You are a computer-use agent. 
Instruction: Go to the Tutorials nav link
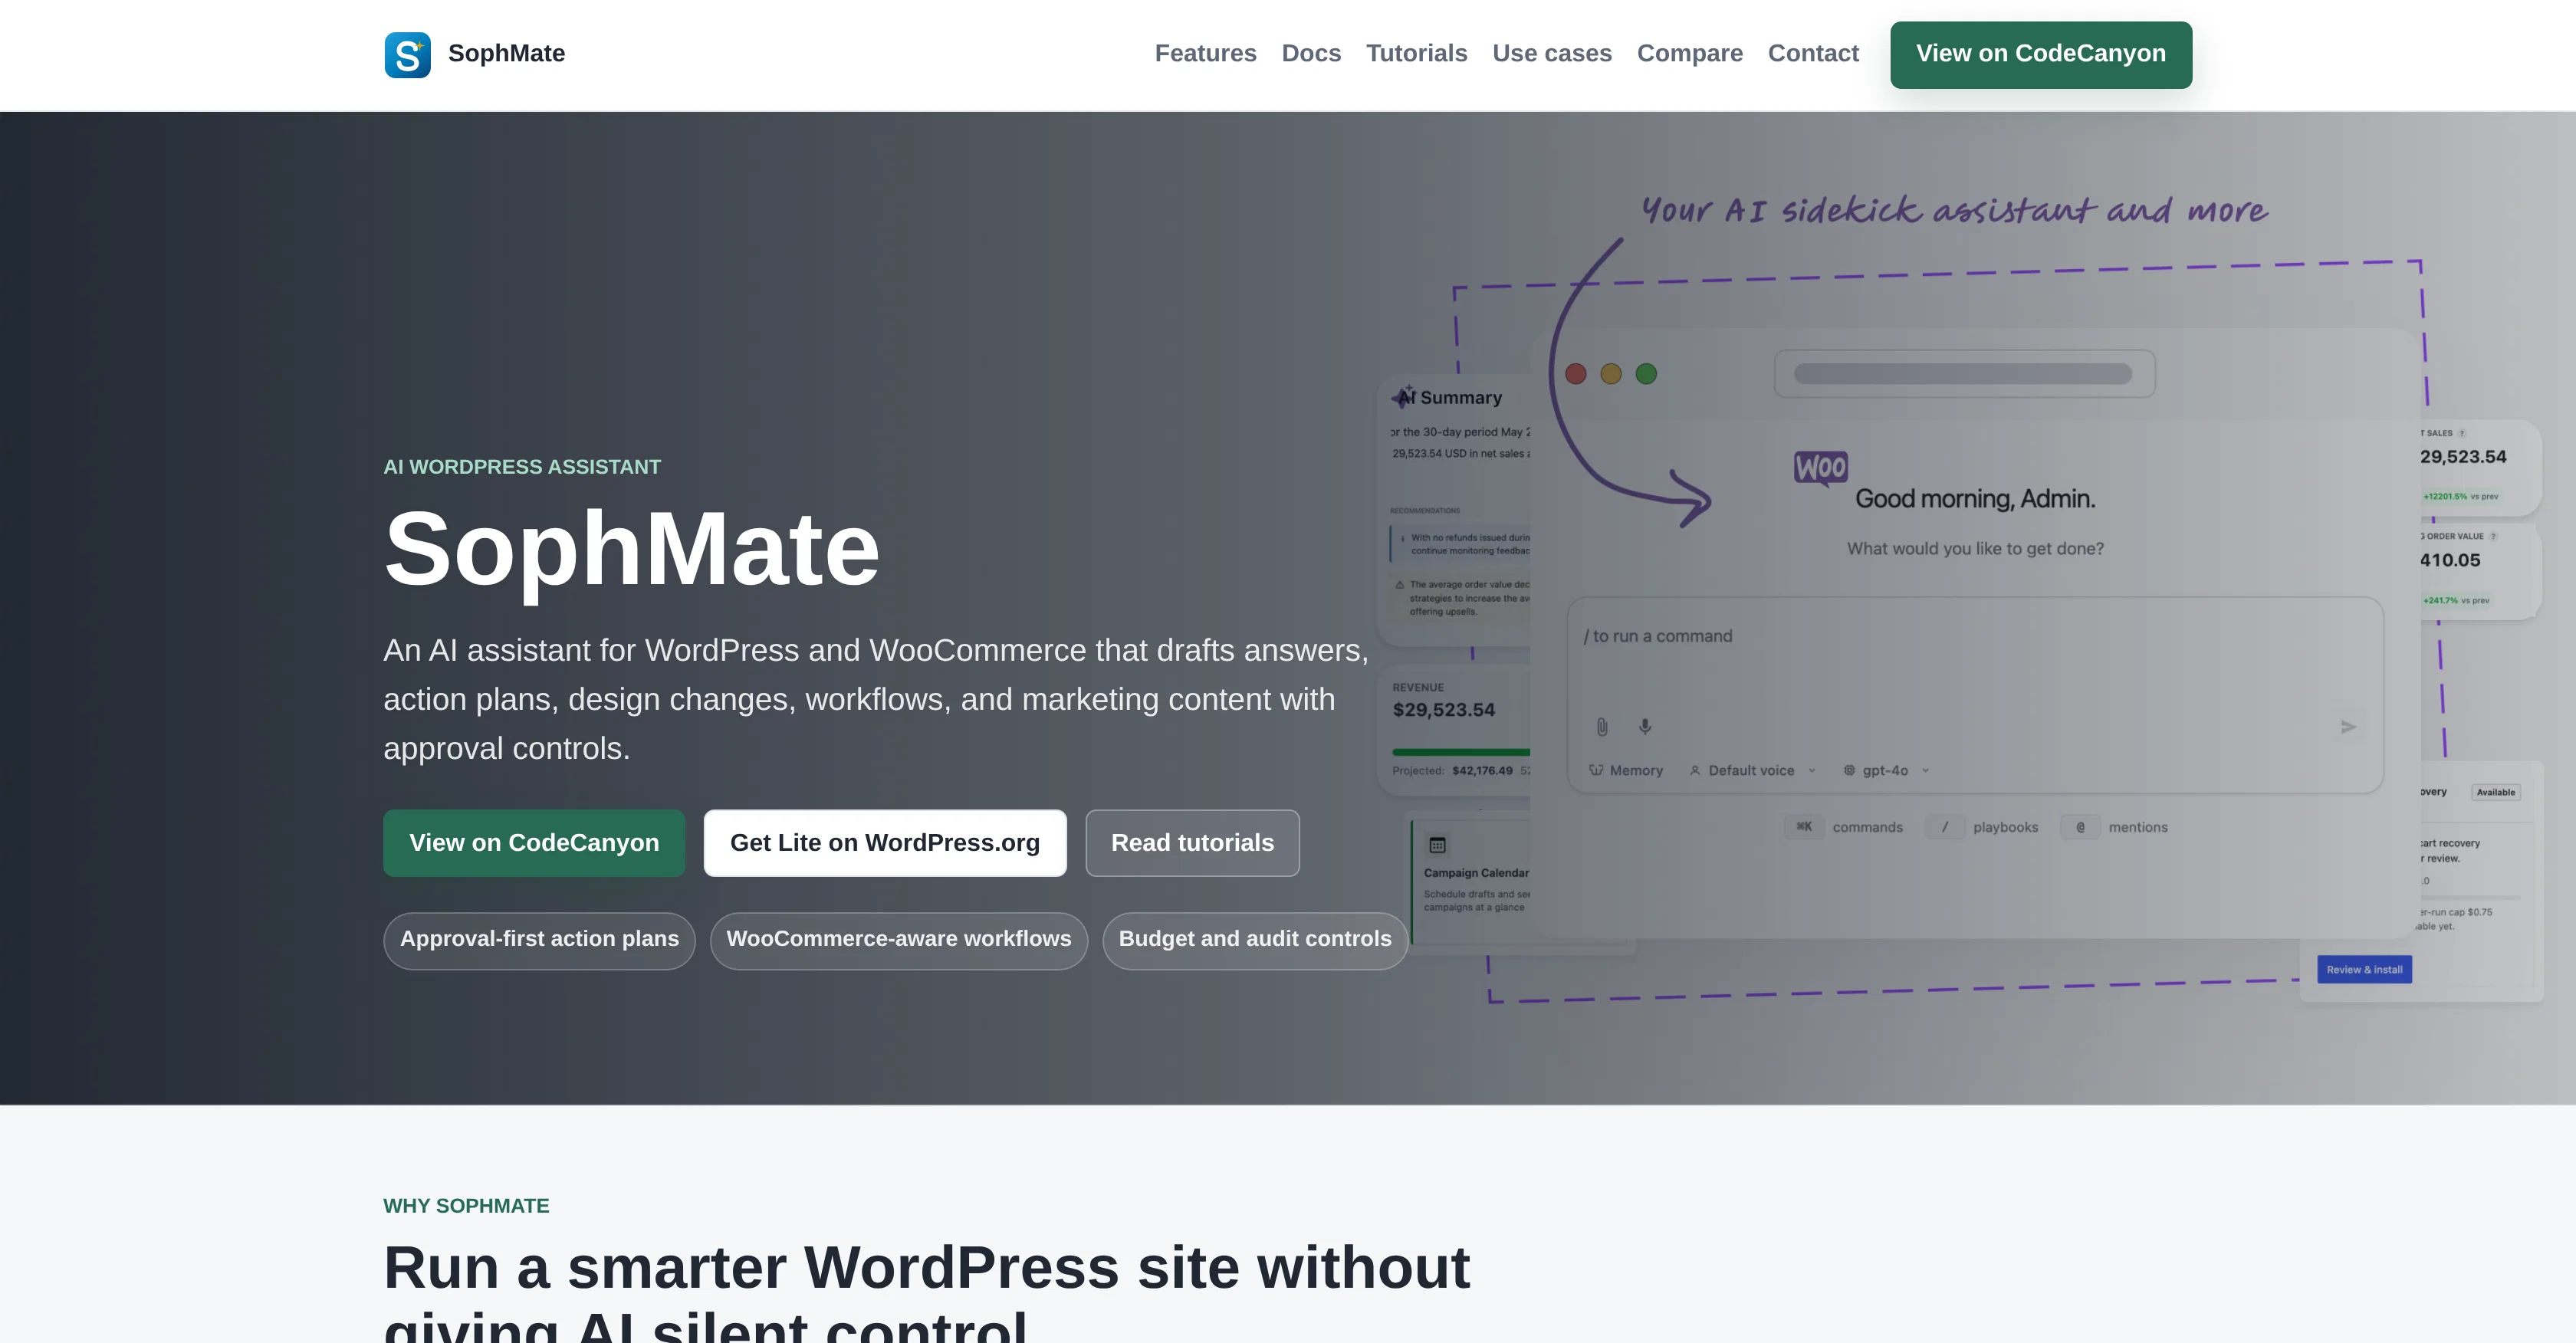1416,53
